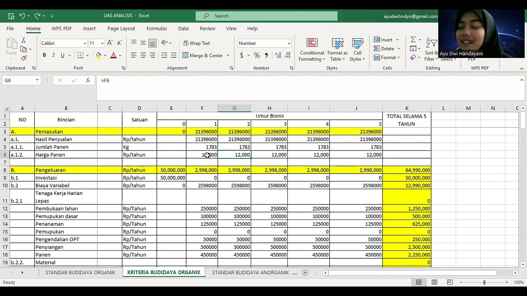
Task: Move the zoom slider in status bar
Action: point(484,282)
